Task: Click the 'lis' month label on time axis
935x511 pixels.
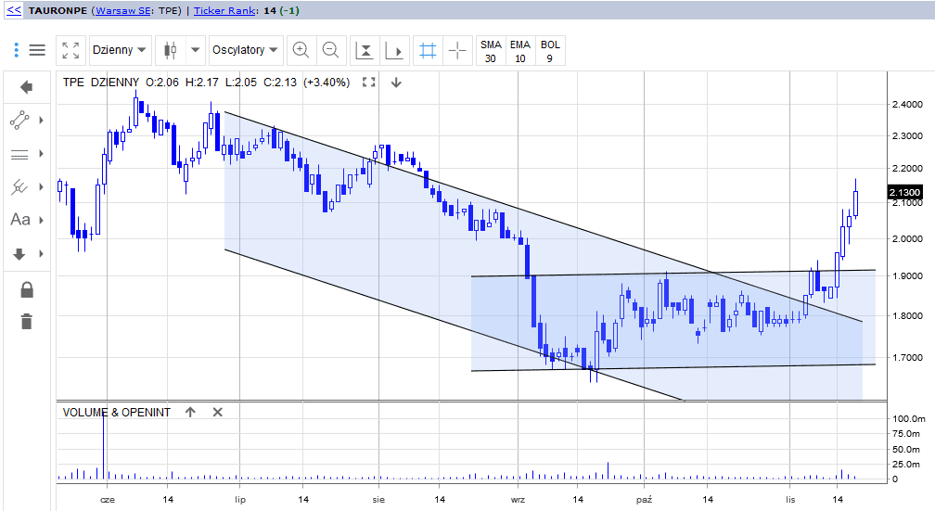Action: (x=790, y=500)
